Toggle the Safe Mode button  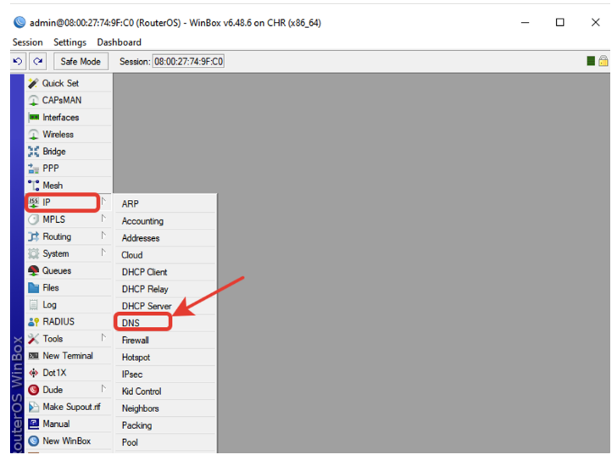point(81,62)
